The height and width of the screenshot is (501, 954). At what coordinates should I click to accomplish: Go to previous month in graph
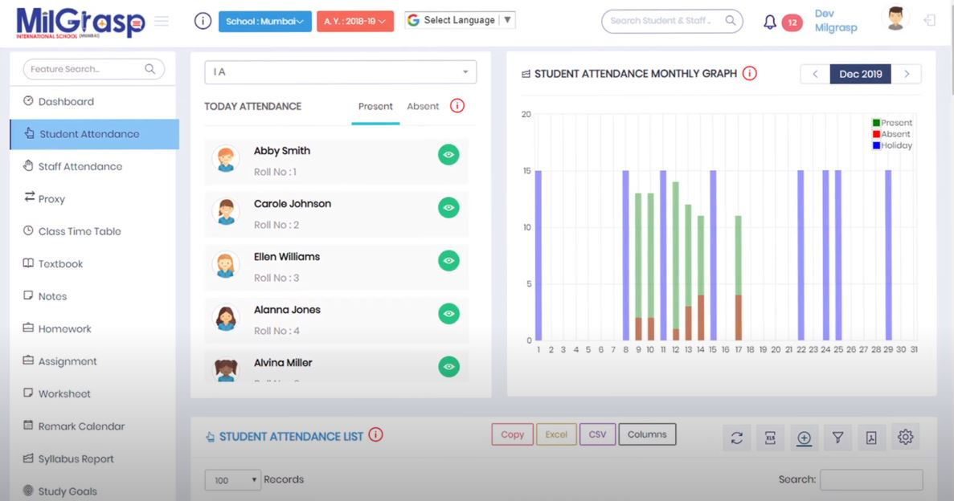(815, 74)
